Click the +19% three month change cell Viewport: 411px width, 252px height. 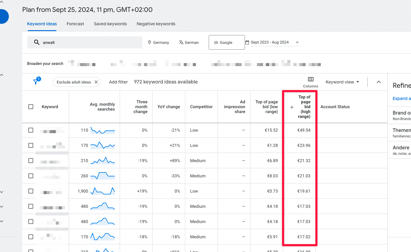click(x=142, y=191)
